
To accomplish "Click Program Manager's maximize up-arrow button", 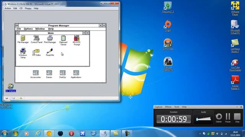I will click(104, 25).
